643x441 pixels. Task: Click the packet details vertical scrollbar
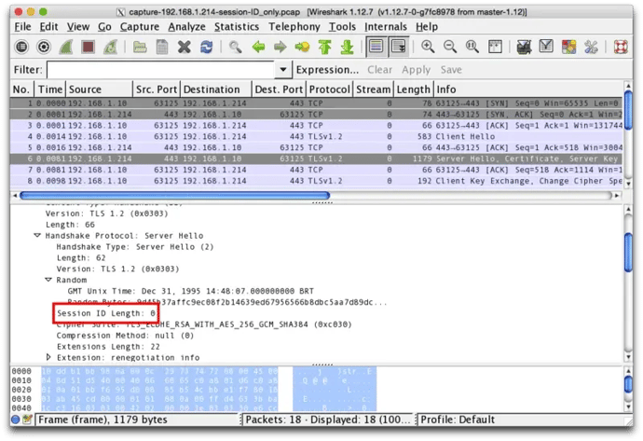[x=637, y=280]
